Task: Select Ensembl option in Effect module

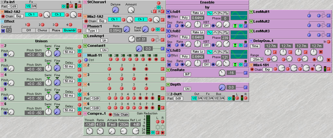Action: (x=69, y=30)
